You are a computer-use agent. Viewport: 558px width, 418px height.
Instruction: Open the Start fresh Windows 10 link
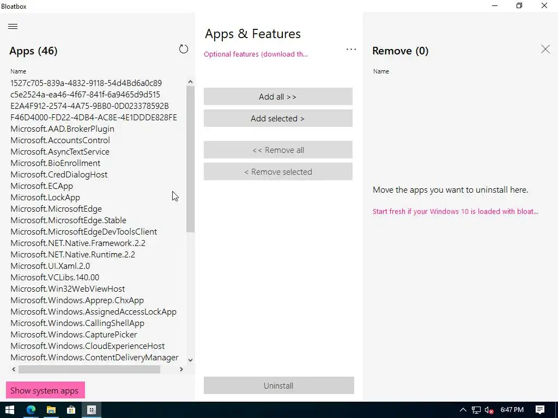click(x=455, y=211)
